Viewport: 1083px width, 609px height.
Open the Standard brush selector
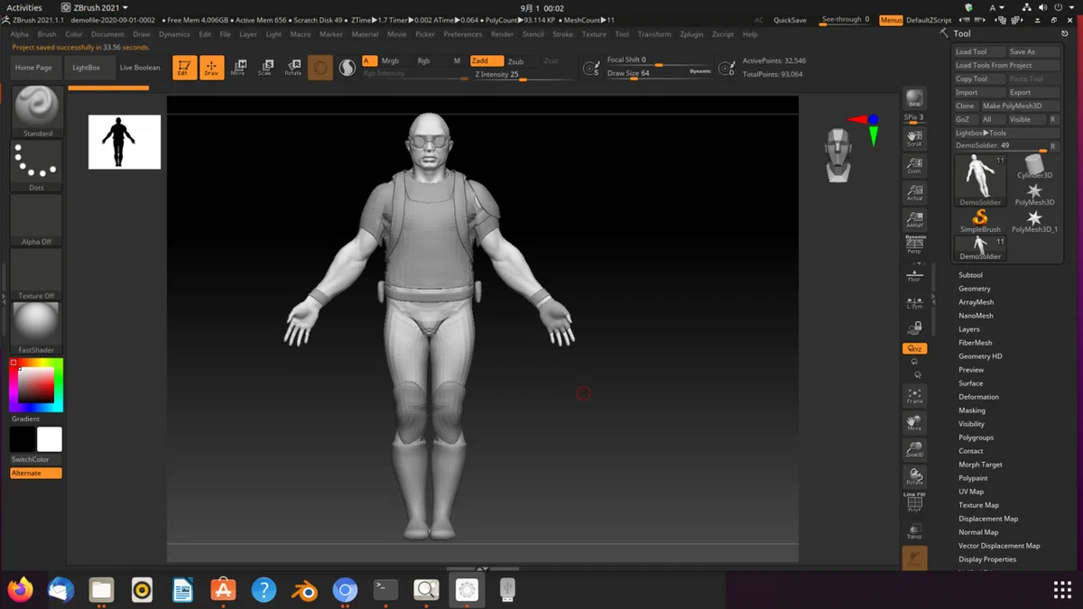pos(37,112)
